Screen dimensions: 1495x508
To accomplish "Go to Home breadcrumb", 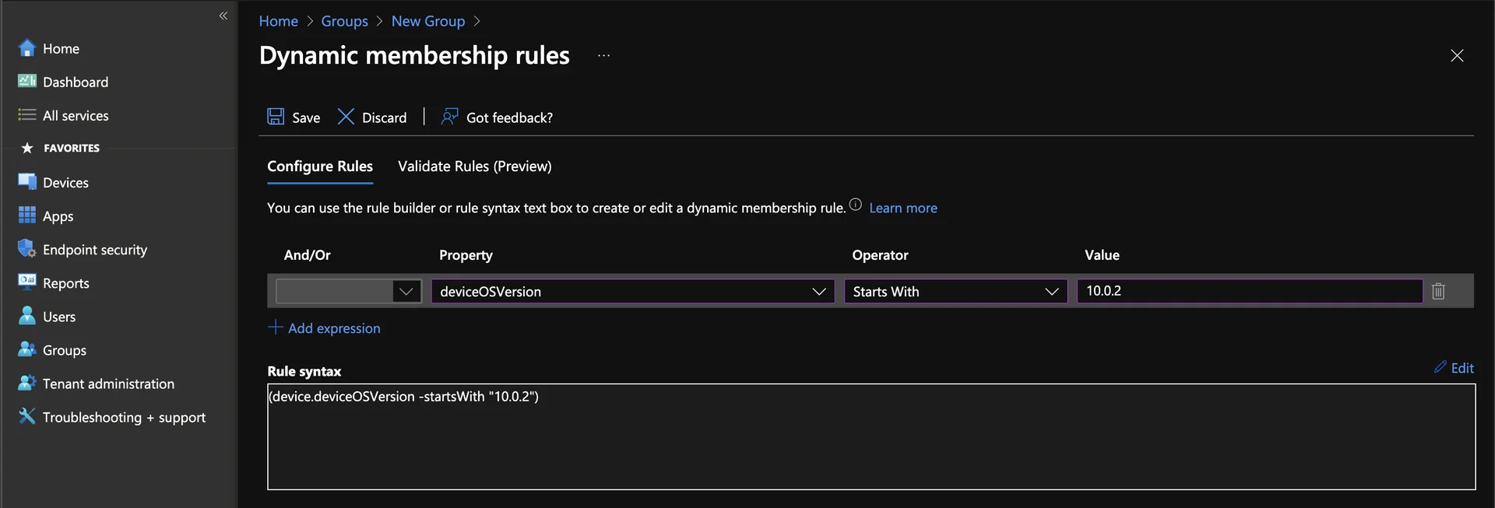I will coord(279,21).
